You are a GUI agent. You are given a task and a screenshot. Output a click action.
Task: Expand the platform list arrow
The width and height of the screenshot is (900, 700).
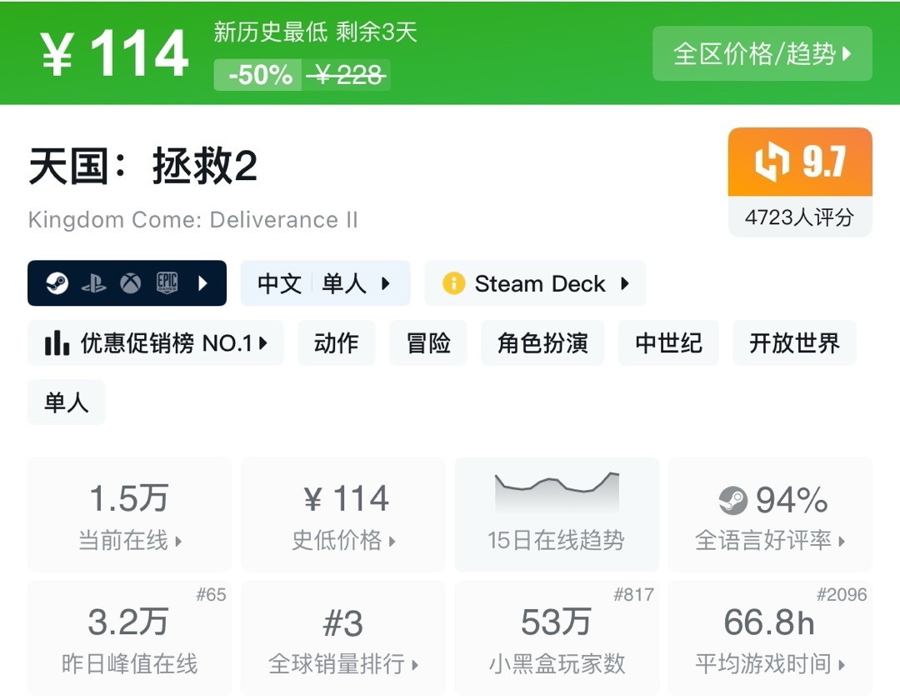[203, 283]
